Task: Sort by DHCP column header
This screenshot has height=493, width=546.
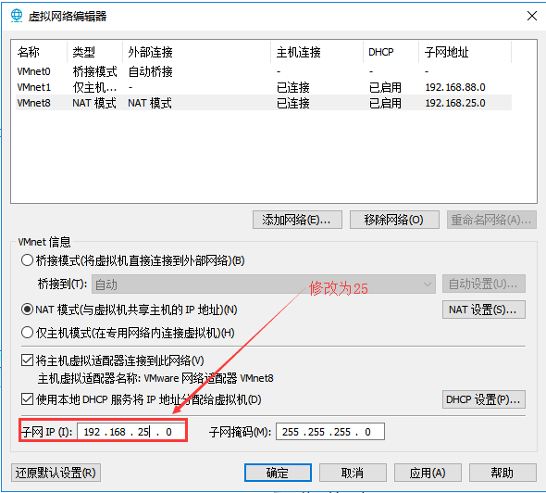Action: [391, 52]
